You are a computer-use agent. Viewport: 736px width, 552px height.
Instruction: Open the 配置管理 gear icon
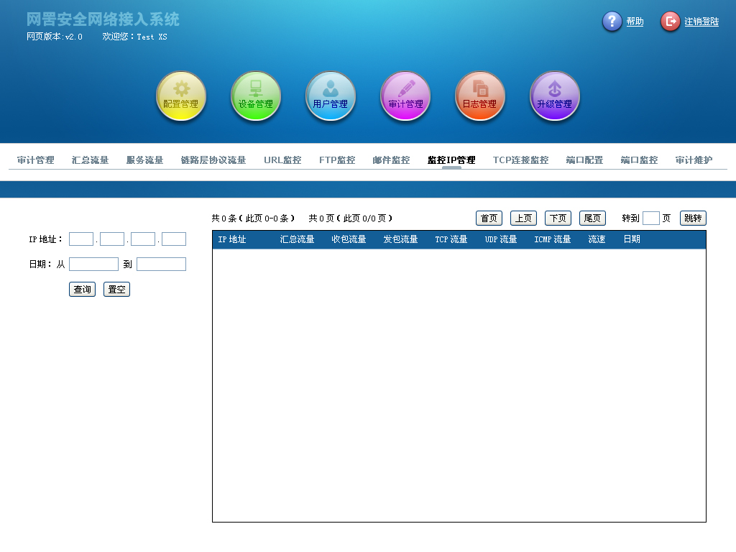(181, 96)
